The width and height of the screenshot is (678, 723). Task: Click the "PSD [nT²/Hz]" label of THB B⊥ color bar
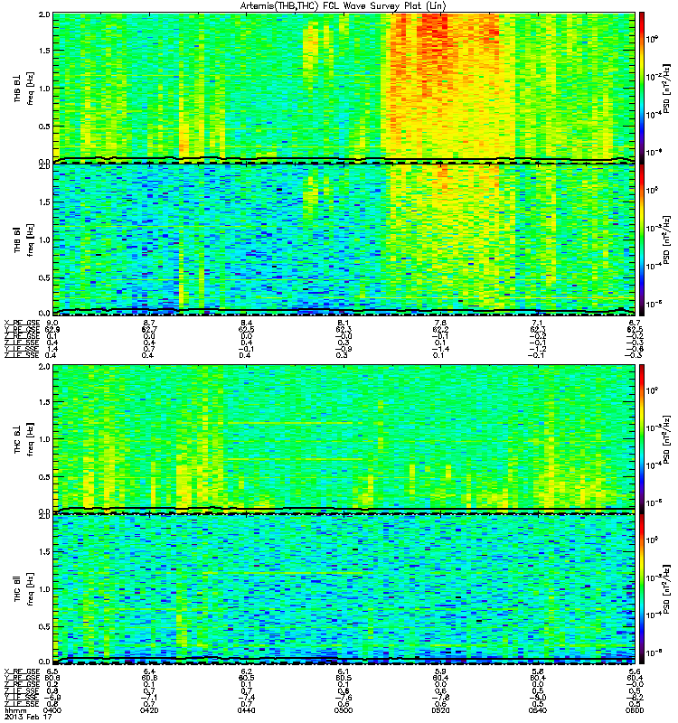pyautogui.click(x=666, y=88)
